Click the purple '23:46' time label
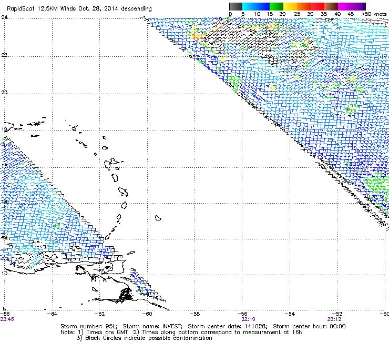The width and height of the screenshot is (389, 342). 7,319
